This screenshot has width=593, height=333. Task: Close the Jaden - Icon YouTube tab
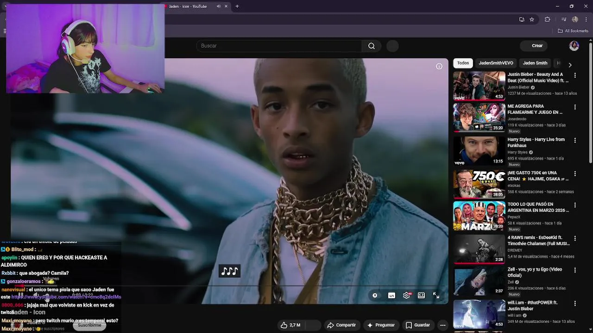pyautogui.click(x=226, y=6)
